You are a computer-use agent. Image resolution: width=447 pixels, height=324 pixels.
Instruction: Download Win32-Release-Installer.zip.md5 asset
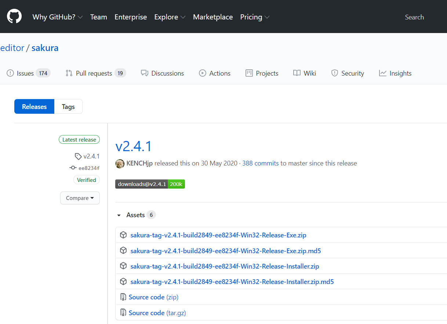click(232, 282)
